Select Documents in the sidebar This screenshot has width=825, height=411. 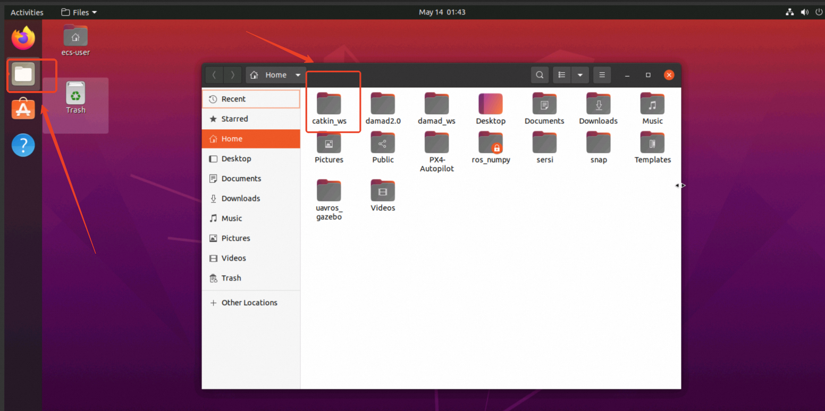coord(251,179)
